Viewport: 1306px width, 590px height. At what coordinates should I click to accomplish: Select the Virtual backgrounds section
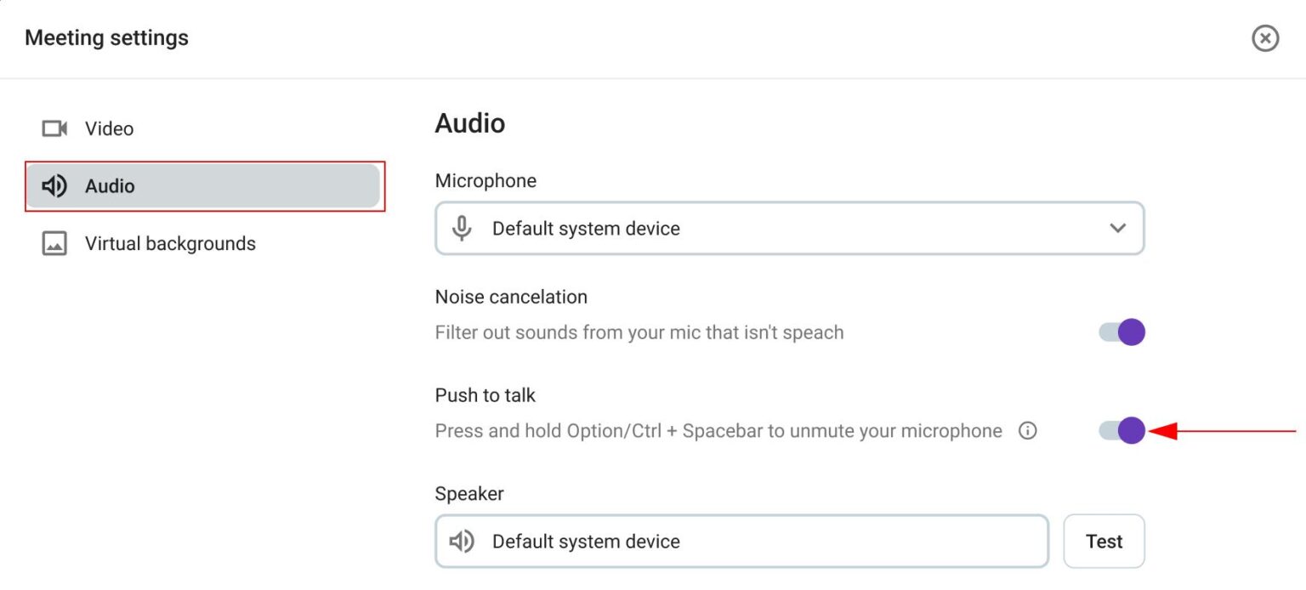[170, 243]
